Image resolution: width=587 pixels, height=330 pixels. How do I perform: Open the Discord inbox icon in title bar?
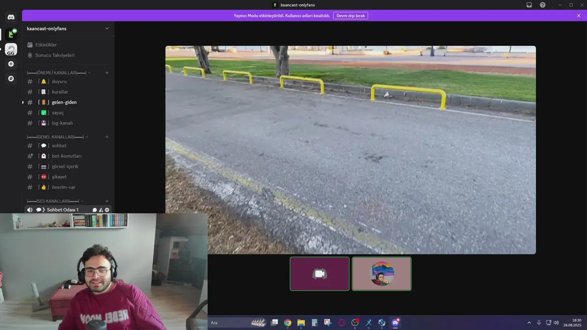pos(529,5)
